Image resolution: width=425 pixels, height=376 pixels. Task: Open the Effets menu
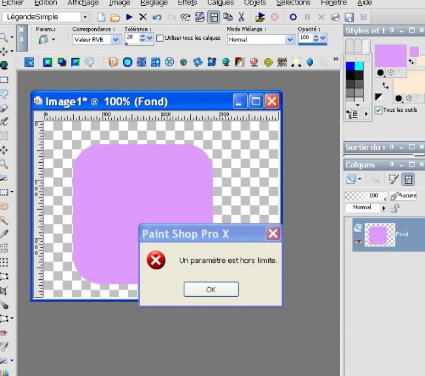click(187, 3)
